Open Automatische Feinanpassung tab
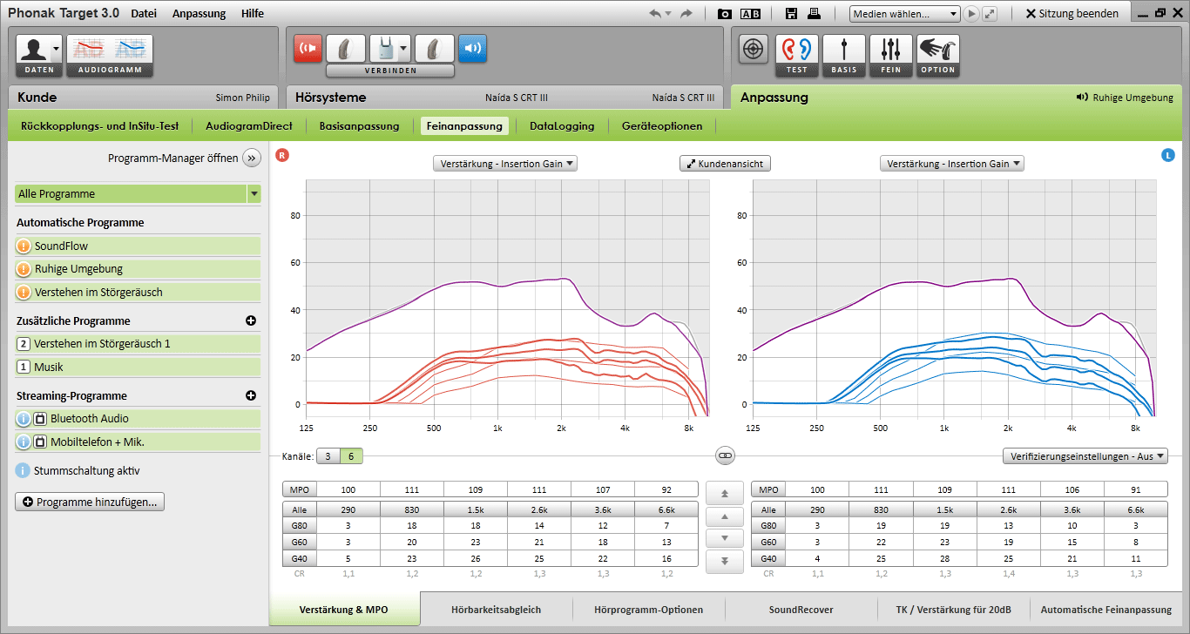1190x634 pixels. pyautogui.click(x=1106, y=610)
